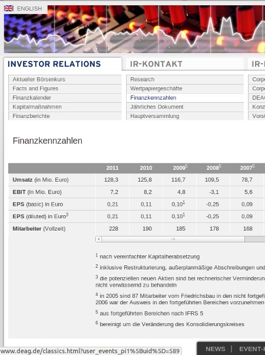Click the Umsatz row label

coord(41,180)
